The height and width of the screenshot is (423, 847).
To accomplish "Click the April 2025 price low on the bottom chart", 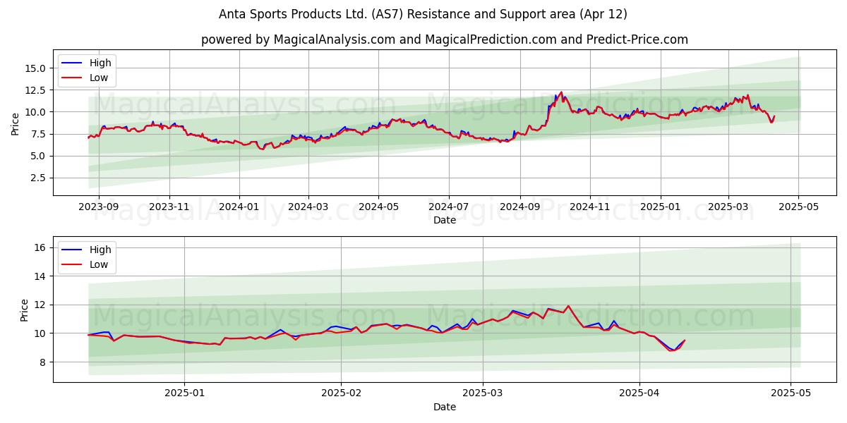I will pyautogui.click(x=671, y=350).
